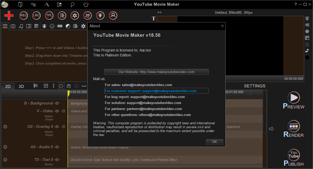313x169 pixels.
Task: Click the layout panels icon in title bar
Action: 59,4
